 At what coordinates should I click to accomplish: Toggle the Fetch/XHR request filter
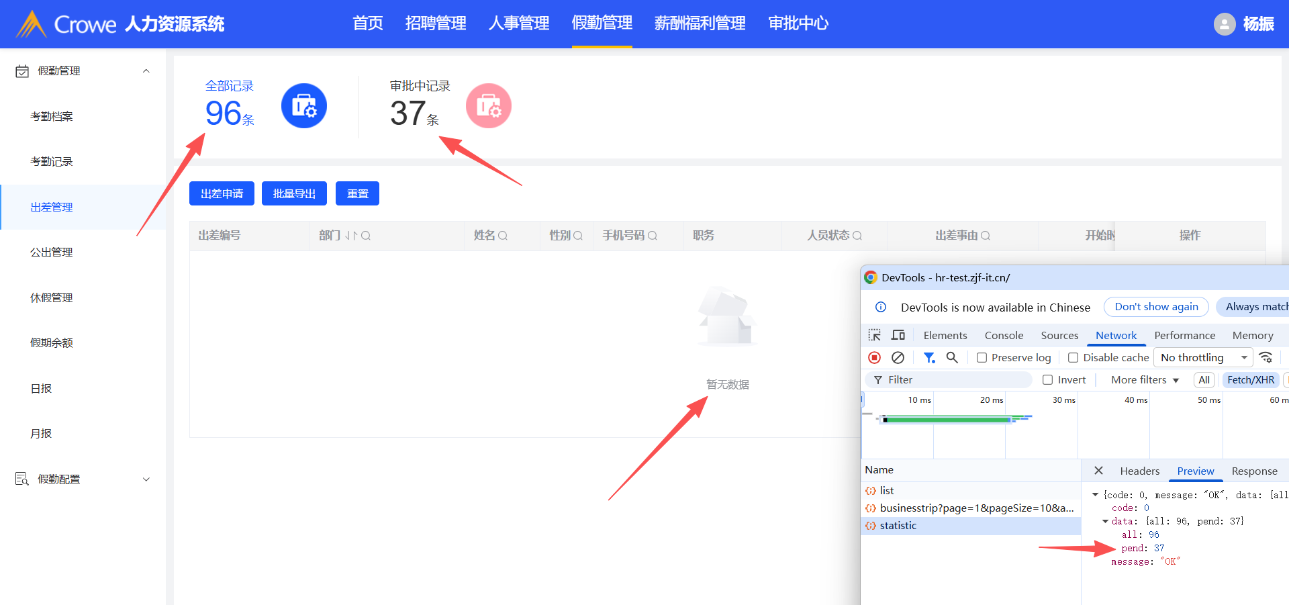coord(1251,380)
